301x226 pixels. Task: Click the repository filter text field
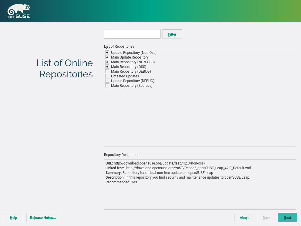pos(132,34)
